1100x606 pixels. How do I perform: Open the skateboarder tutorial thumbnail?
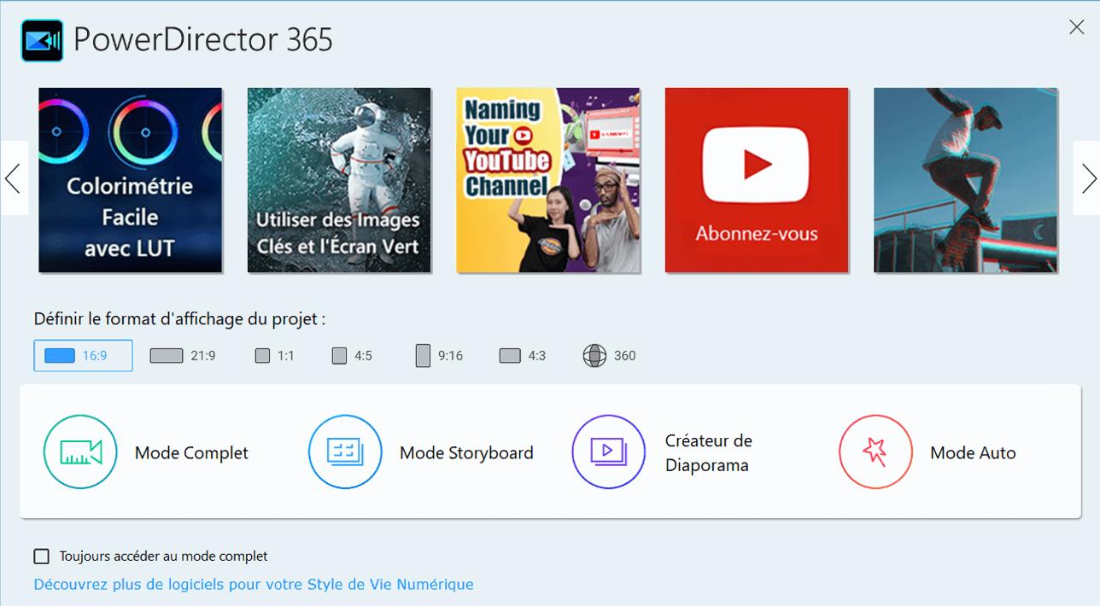click(x=966, y=180)
